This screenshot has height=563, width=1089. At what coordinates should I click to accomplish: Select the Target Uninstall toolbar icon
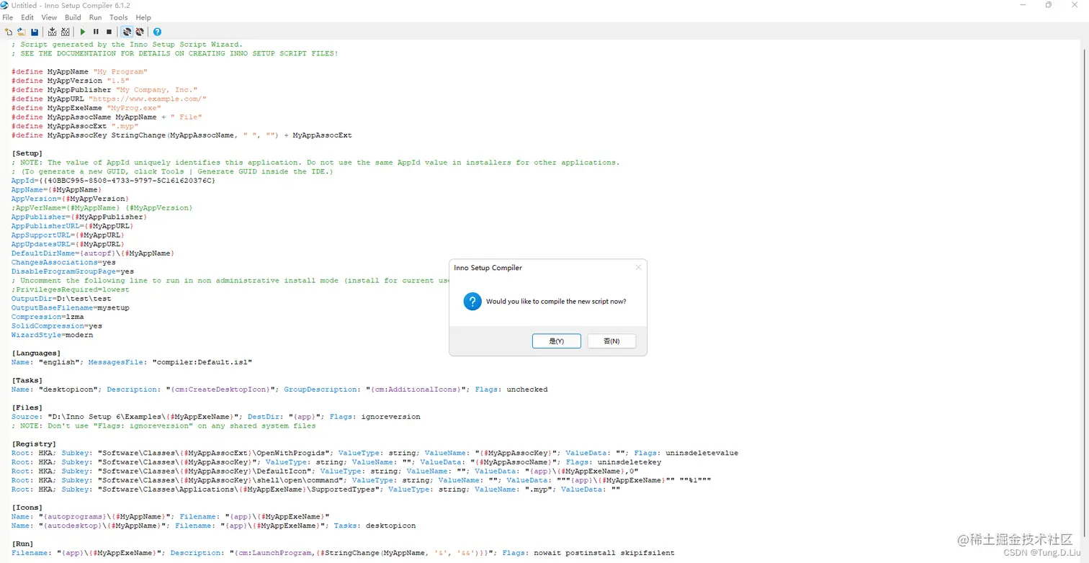tap(140, 32)
